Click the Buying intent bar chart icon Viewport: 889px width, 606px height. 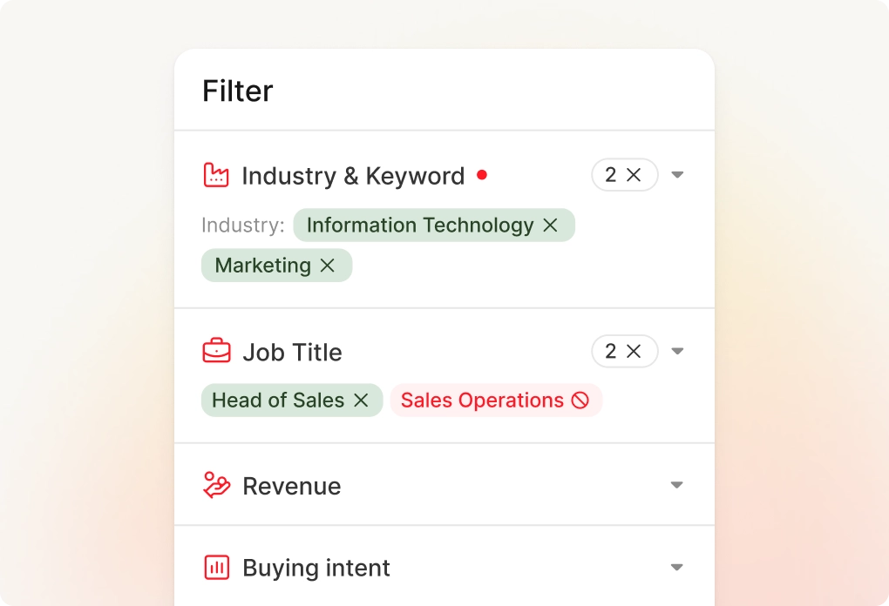coord(215,567)
